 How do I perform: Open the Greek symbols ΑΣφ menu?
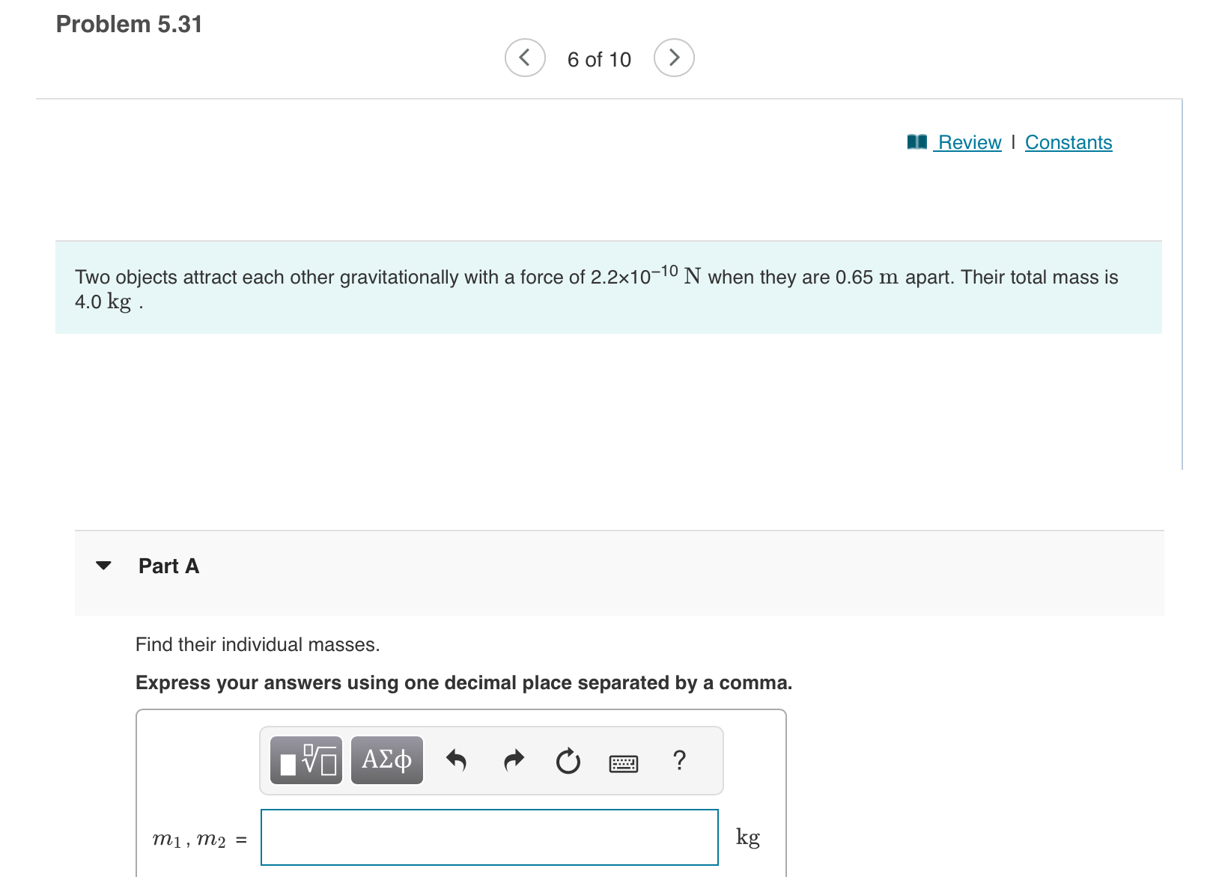pyautogui.click(x=386, y=760)
